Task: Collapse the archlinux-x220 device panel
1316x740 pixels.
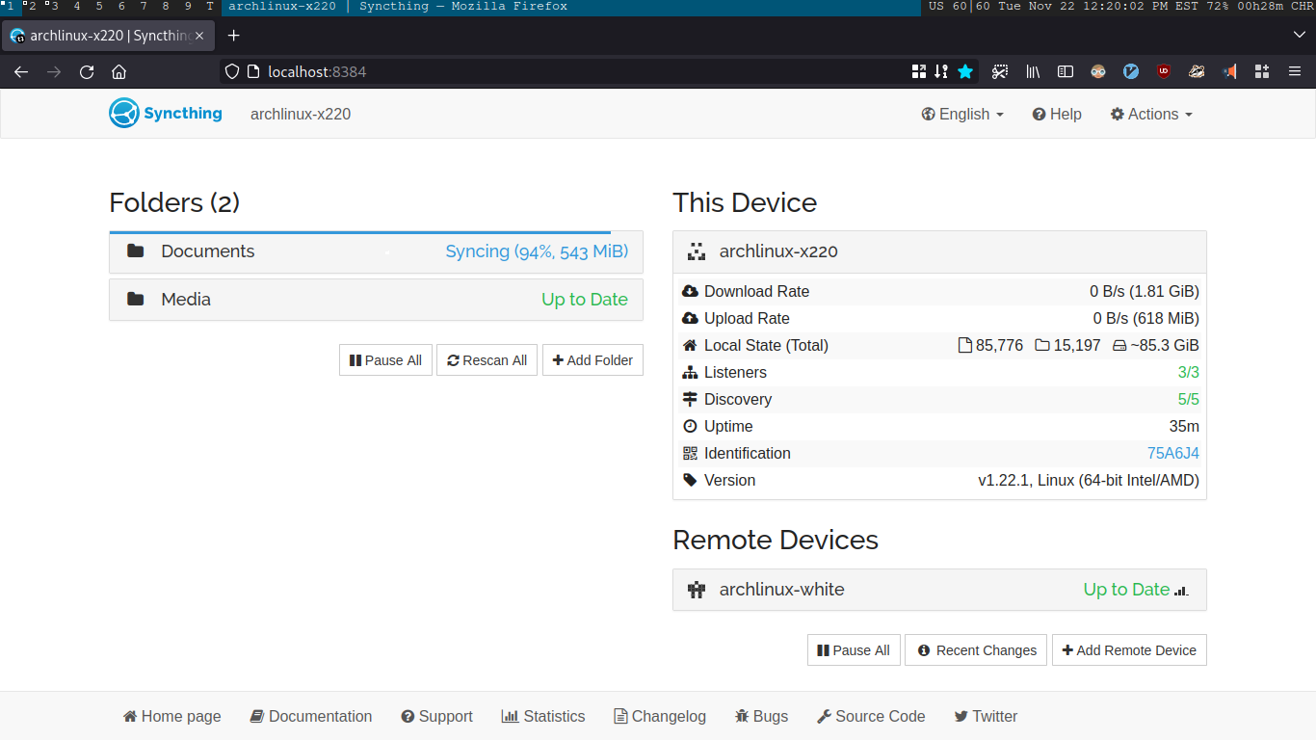Action: (939, 251)
